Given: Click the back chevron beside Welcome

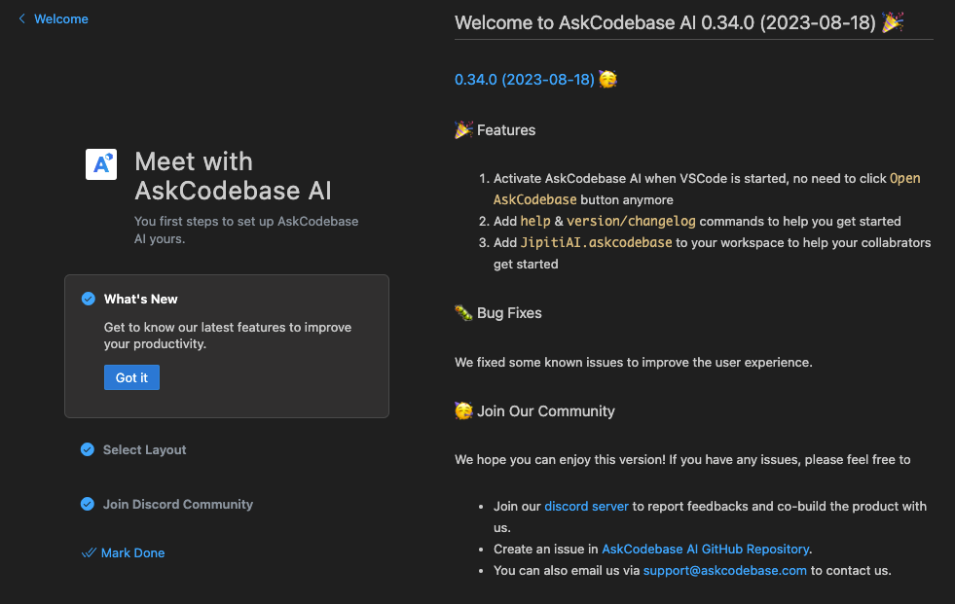Looking at the screenshot, I should coord(22,18).
